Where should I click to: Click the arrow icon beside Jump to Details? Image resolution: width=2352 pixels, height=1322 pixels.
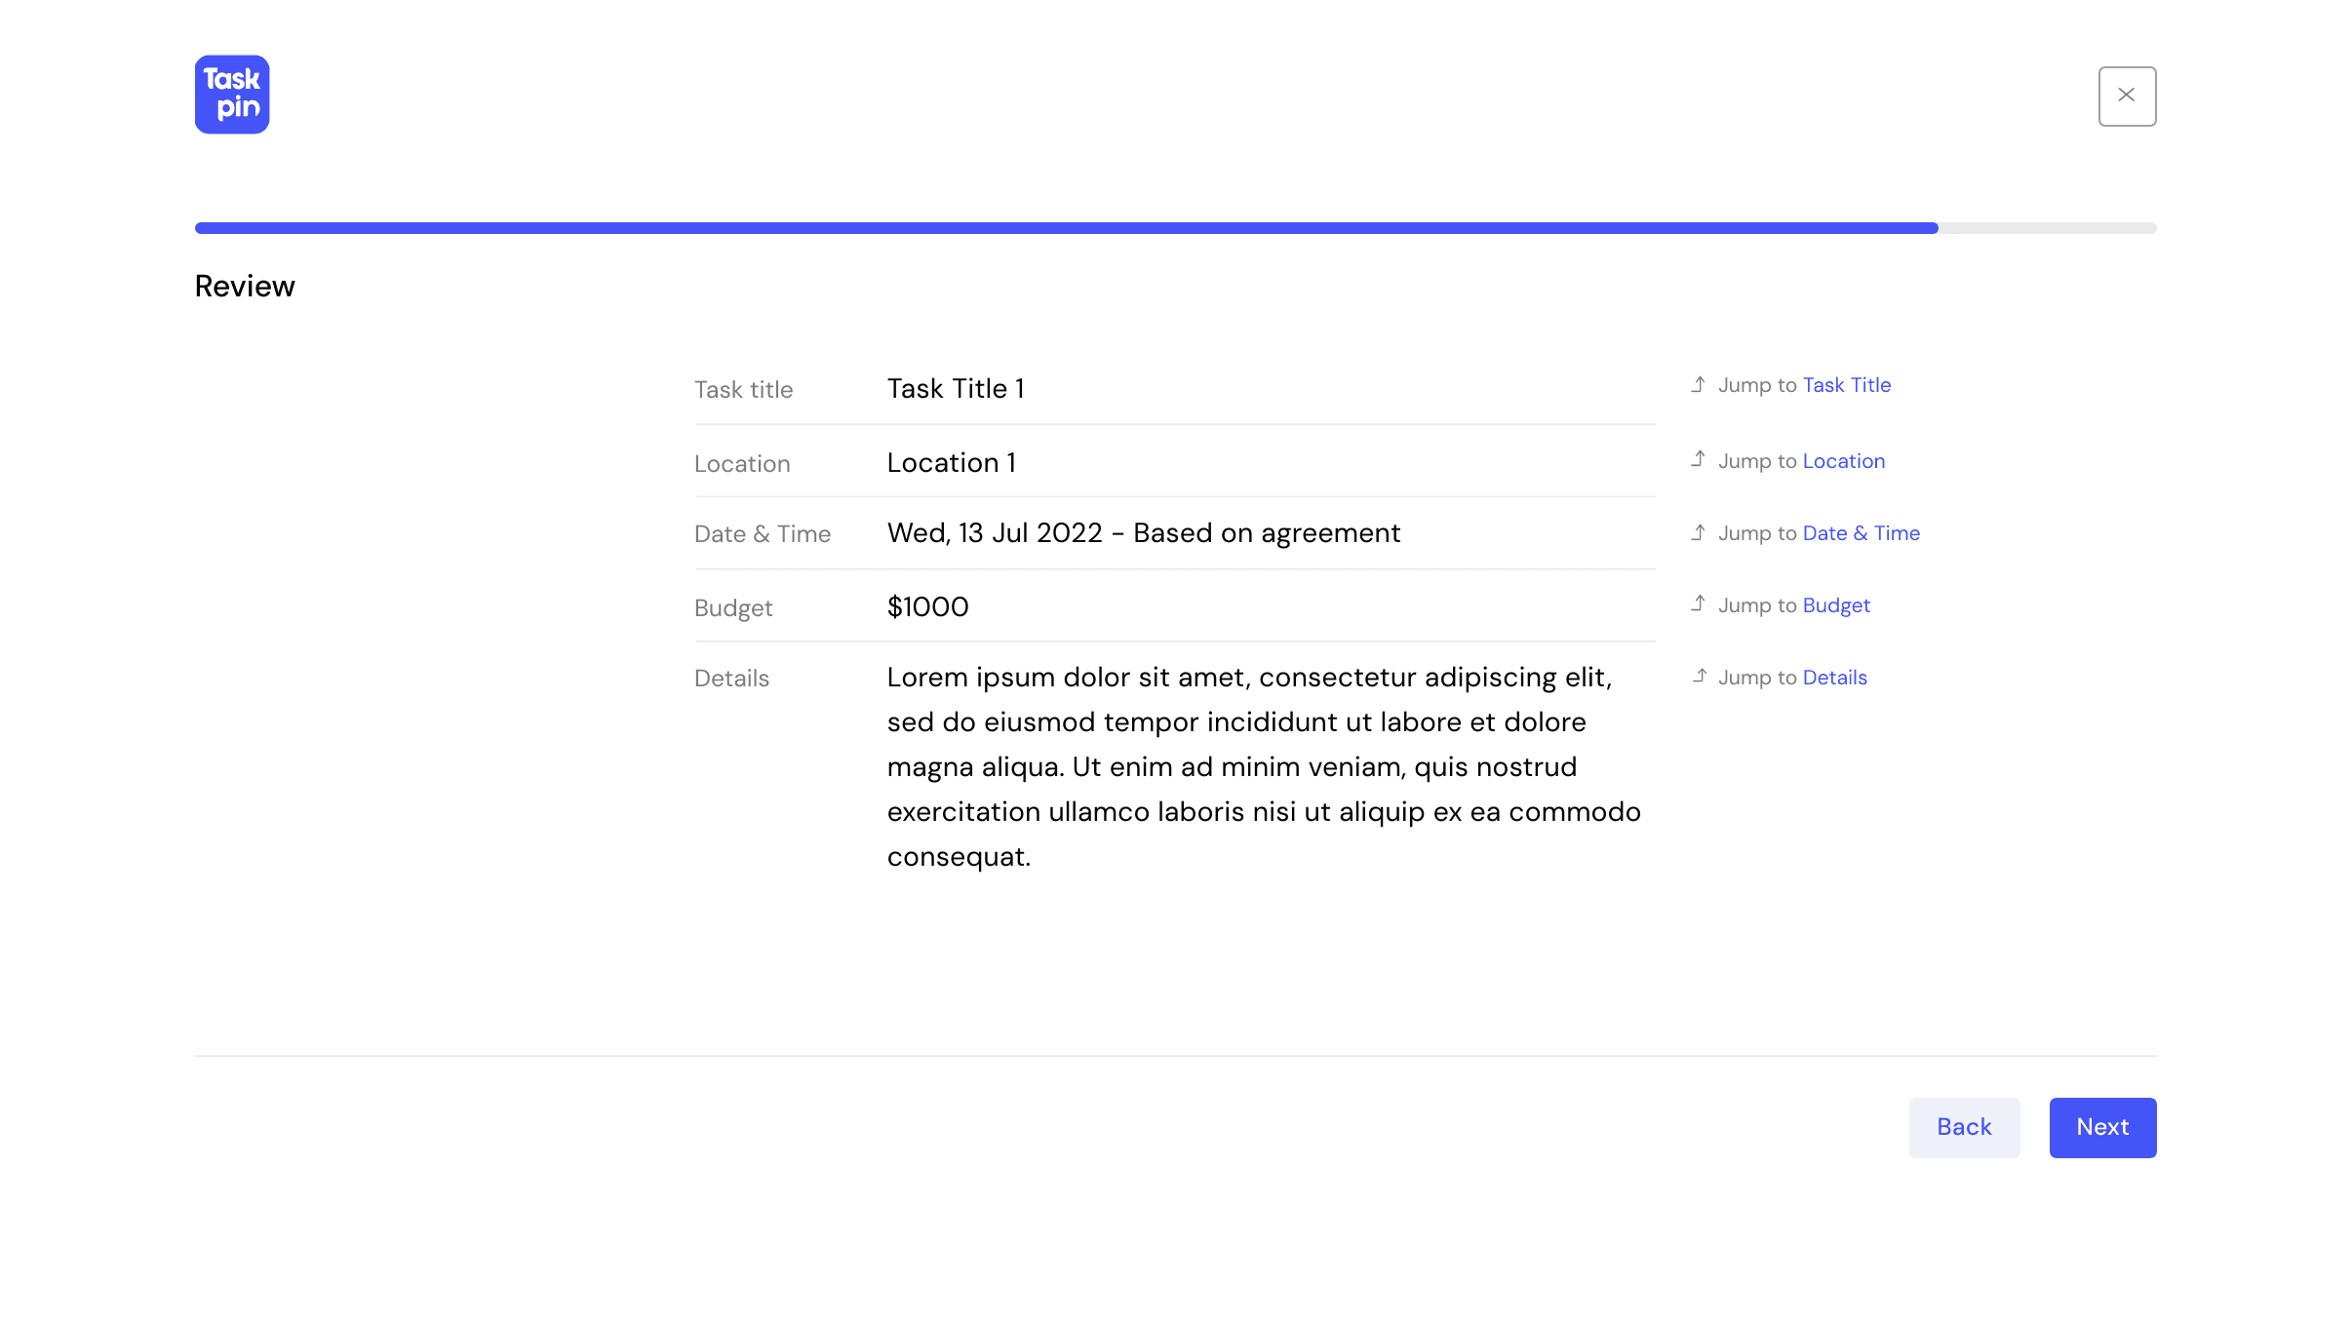(1699, 676)
